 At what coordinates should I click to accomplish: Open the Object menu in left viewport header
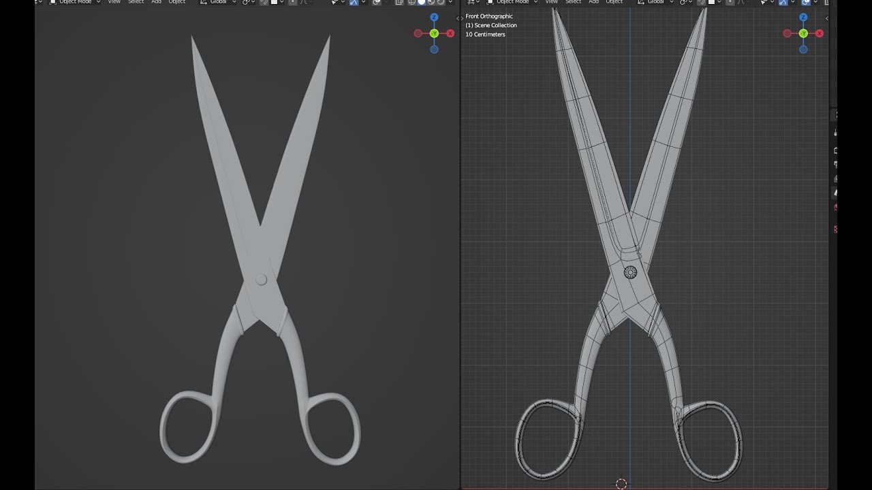(177, 2)
